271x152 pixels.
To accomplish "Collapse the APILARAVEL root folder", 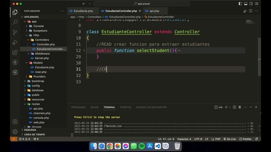I will pyautogui.click(x=22, y=17).
